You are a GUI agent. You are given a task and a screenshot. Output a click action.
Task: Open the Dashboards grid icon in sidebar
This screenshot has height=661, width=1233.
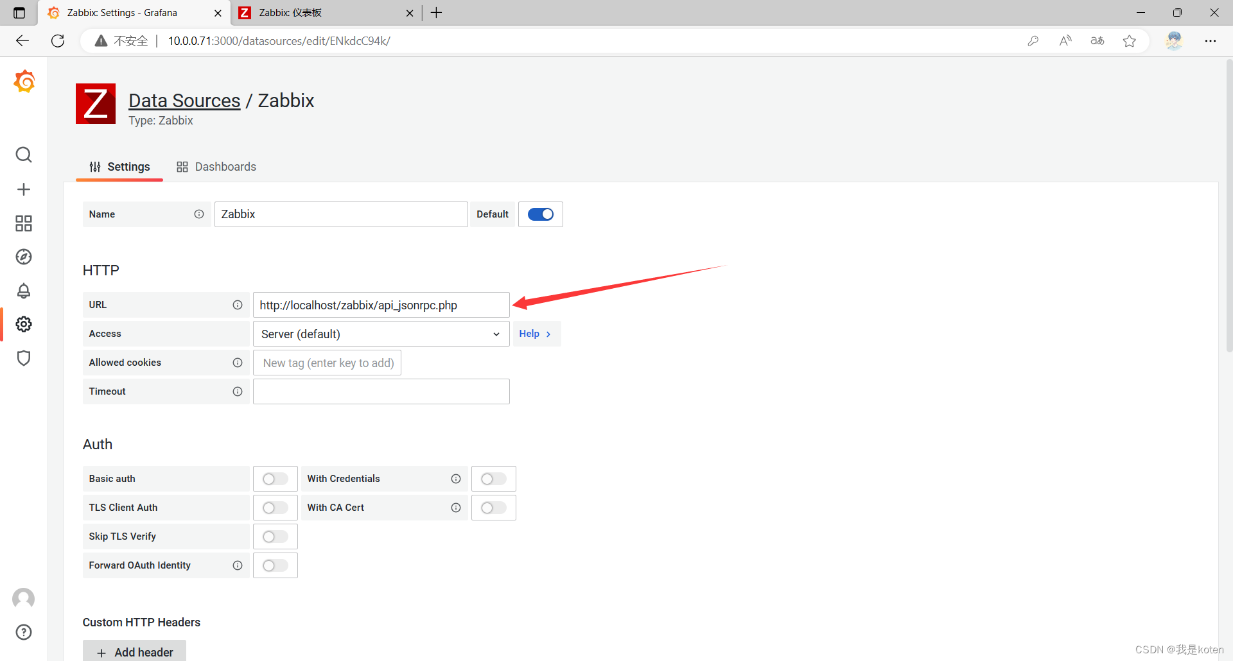[x=24, y=223]
